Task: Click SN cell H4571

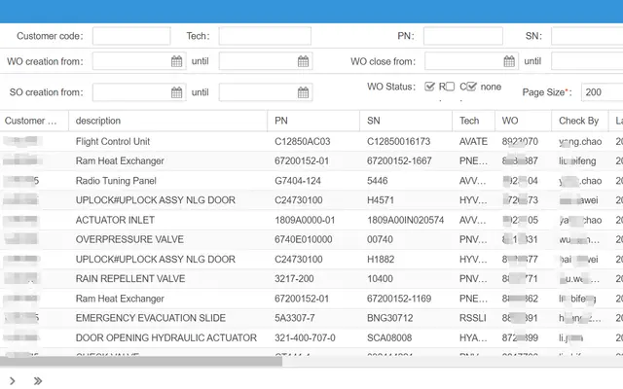Action: [406, 200]
